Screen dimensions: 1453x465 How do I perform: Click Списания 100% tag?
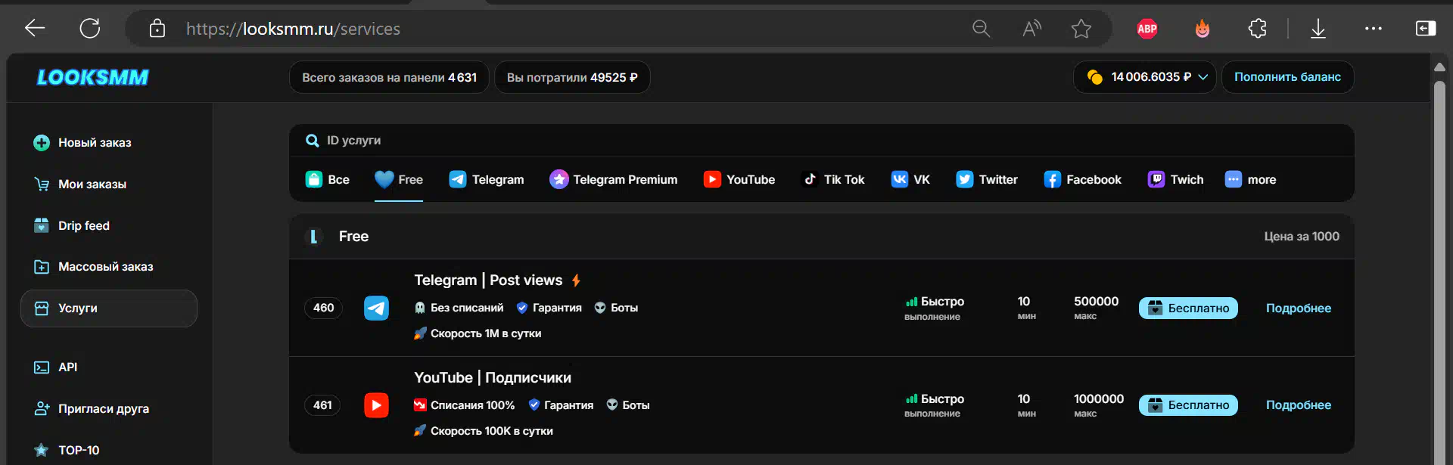click(x=464, y=405)
